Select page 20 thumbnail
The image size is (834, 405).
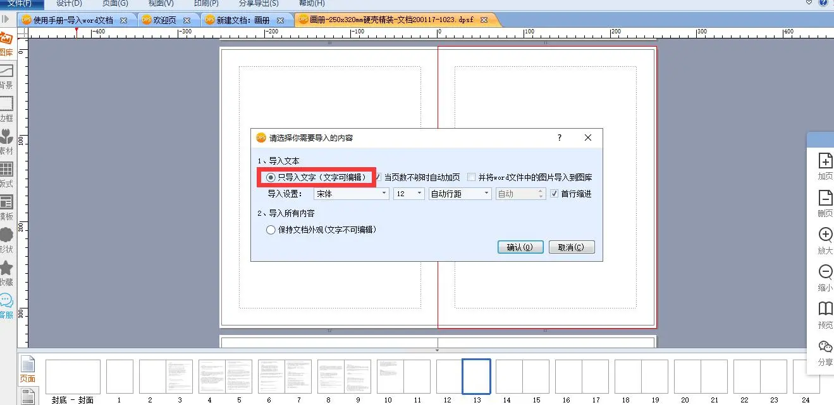pos(687,377)
